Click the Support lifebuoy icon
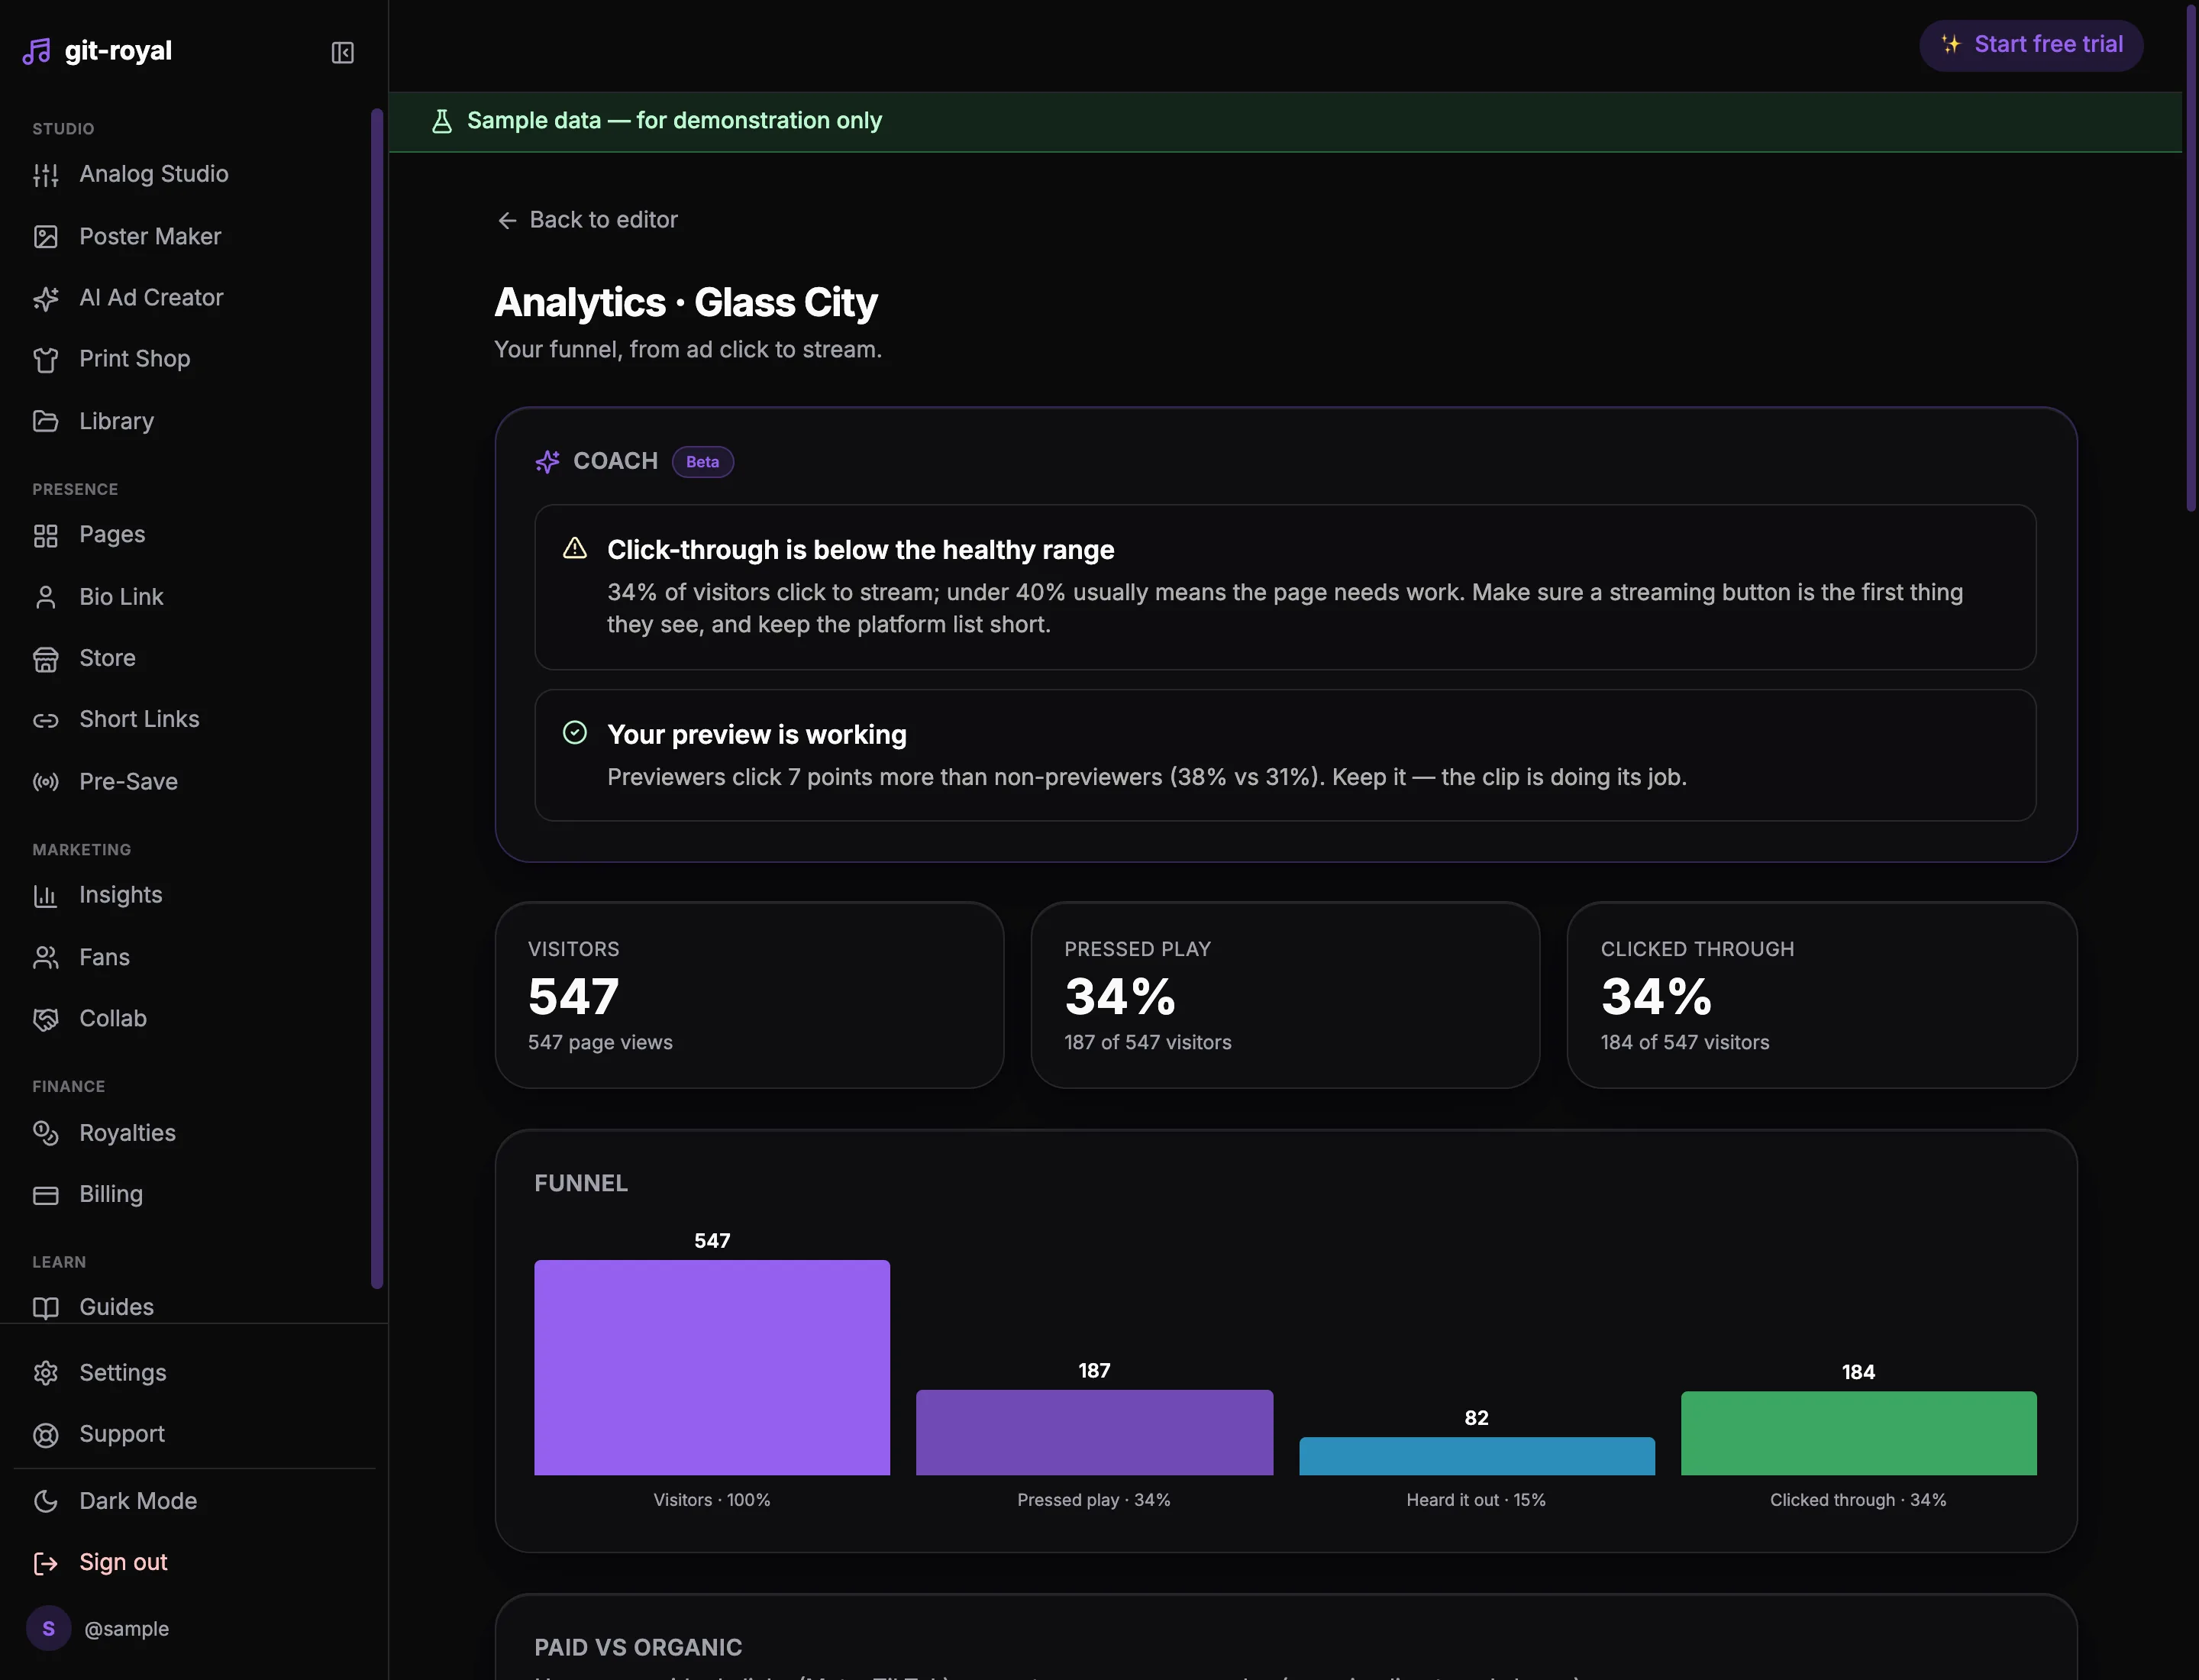 46,1435
